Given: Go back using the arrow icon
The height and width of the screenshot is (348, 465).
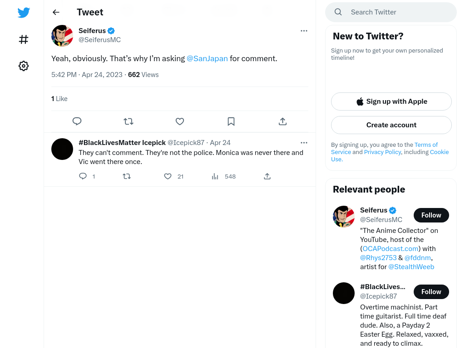Looking at the screenshot, I should (x=56, y=12).
